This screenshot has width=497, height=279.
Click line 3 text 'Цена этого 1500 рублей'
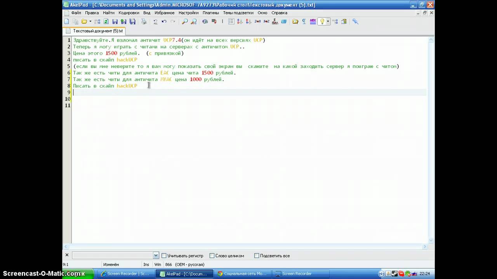[x=106, y=53]
